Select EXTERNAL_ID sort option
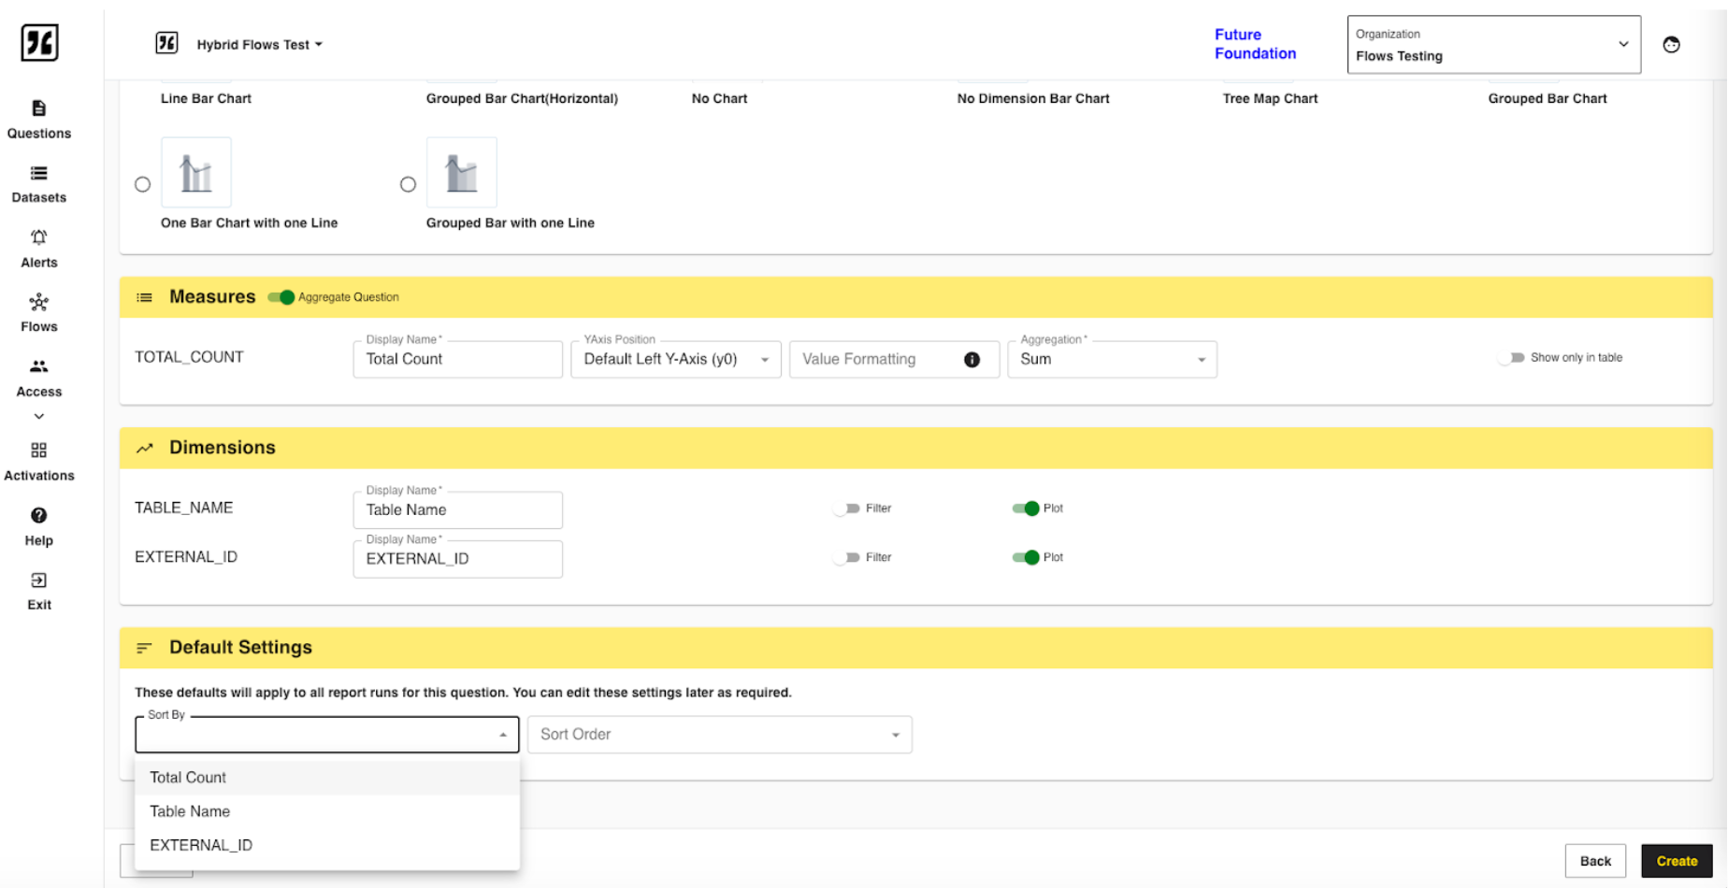The image size is (1728, 888). pos(327,845)
